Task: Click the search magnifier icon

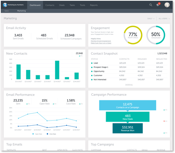Action: pos(151,5)
